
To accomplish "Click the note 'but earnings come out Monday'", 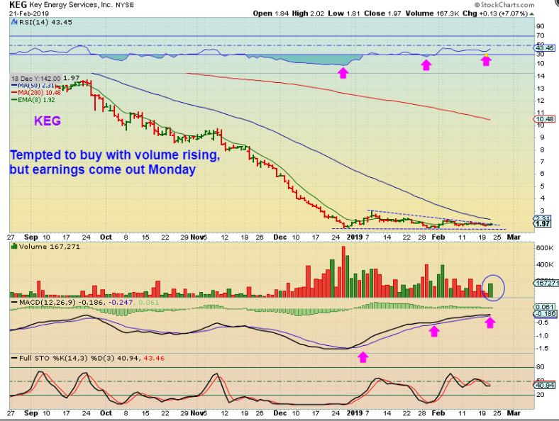I will point(103,169).
